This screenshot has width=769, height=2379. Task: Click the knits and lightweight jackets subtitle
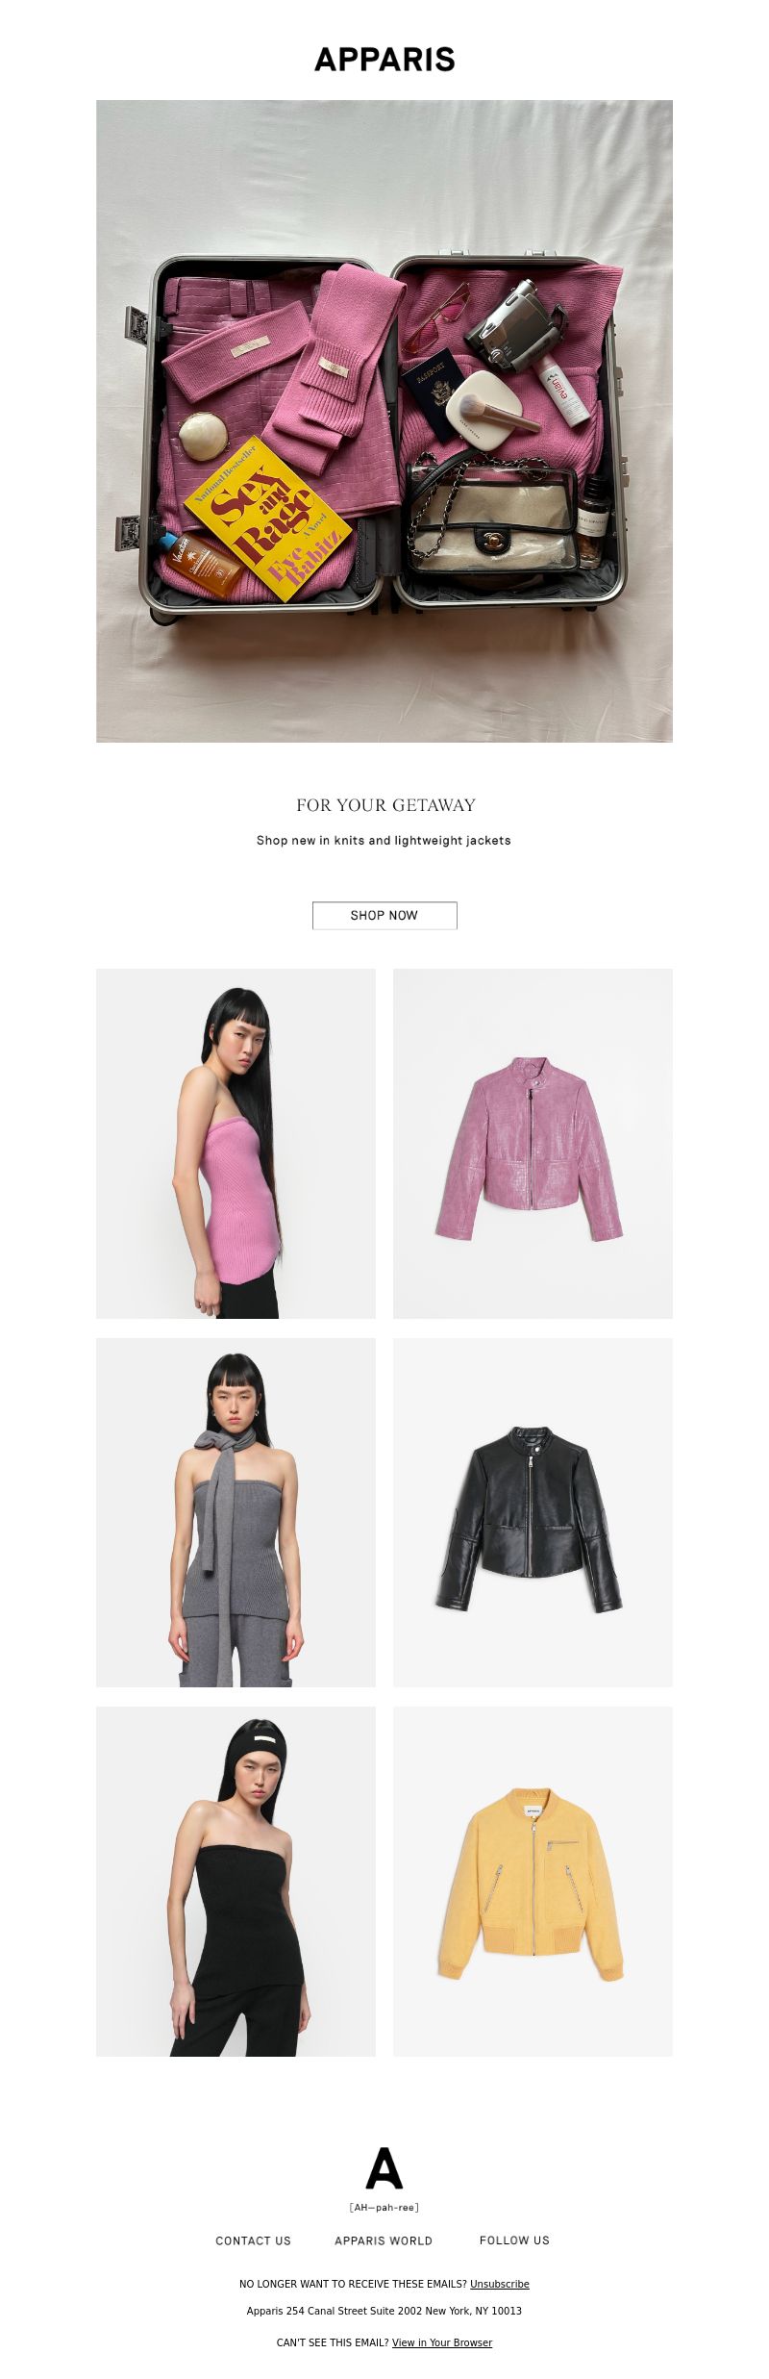click(x=384, y=840)
